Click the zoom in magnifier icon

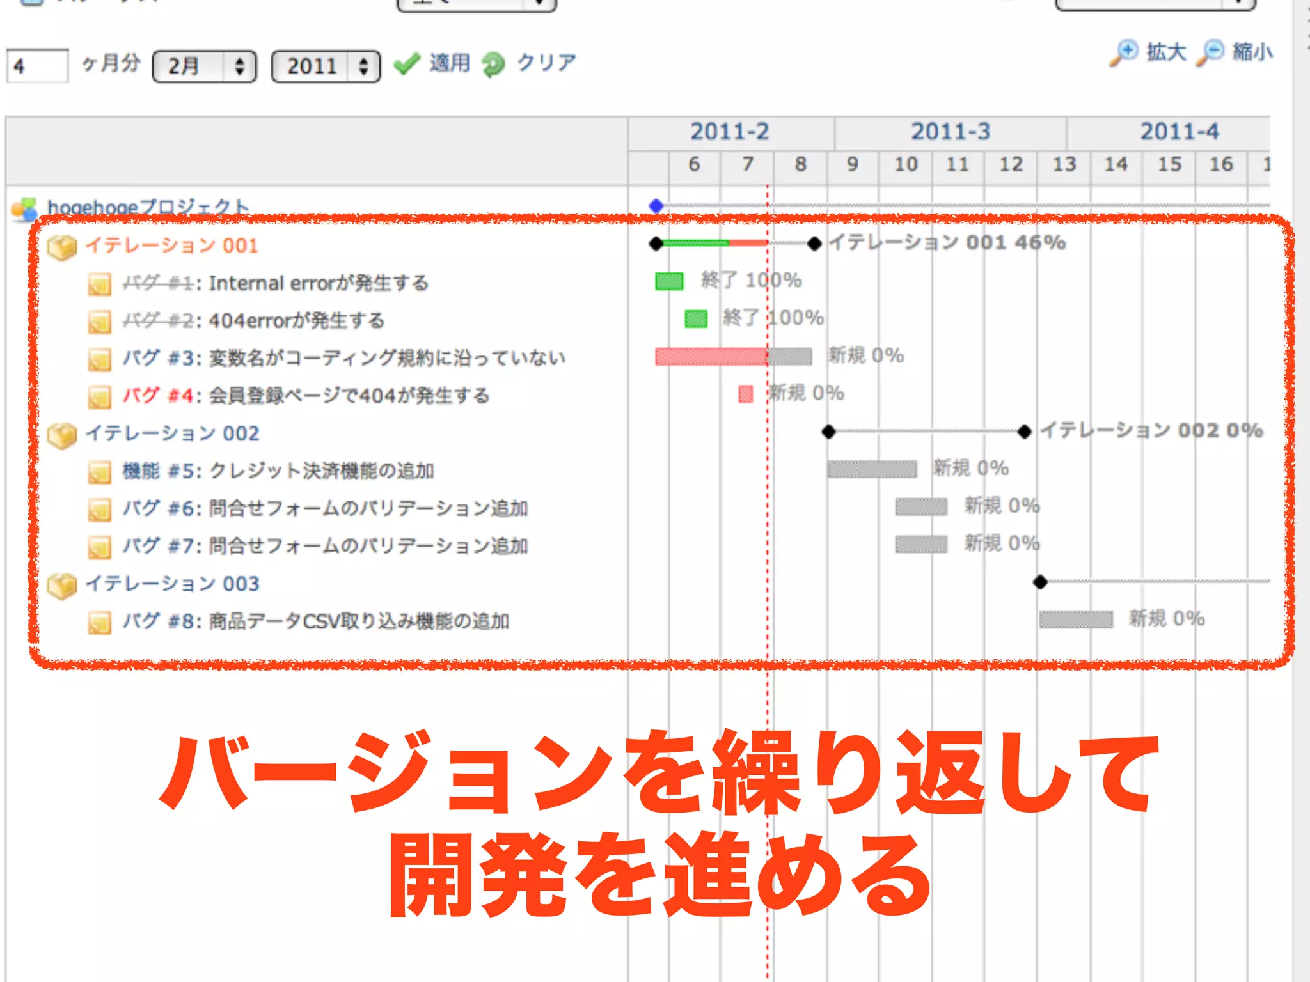click(x=1125, y=53)
